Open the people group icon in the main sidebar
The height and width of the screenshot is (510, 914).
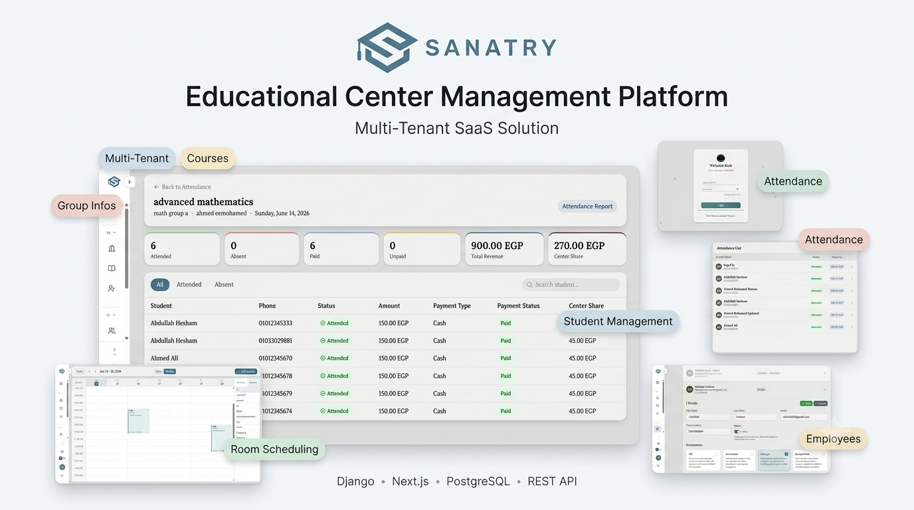click(x=112, y=331)
